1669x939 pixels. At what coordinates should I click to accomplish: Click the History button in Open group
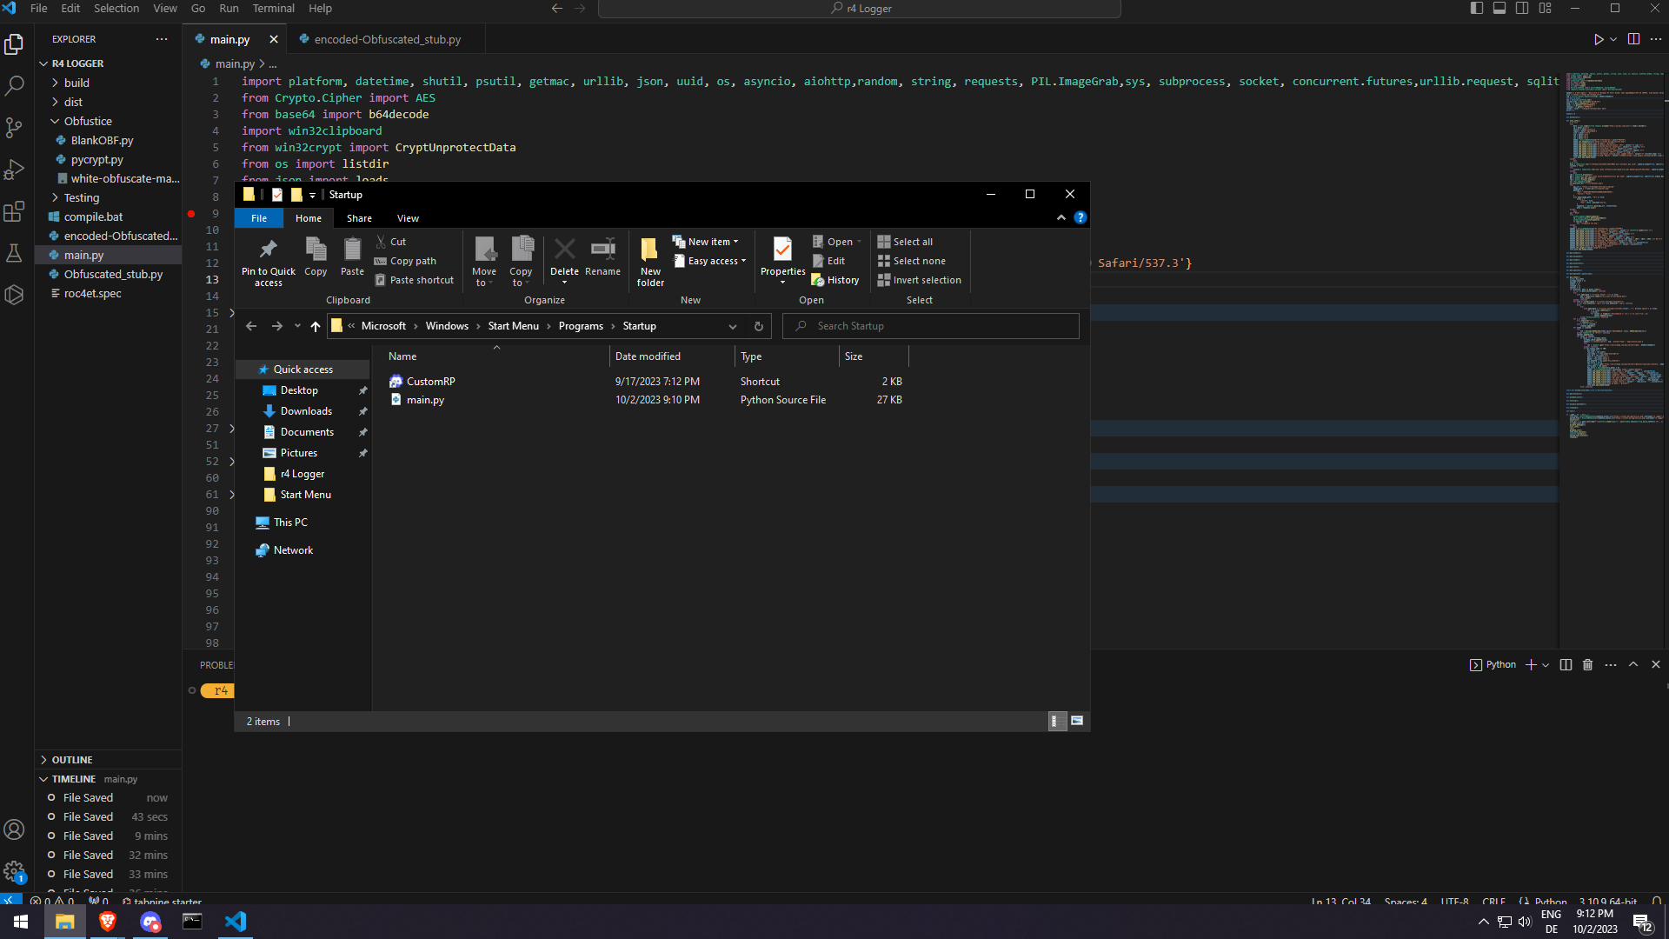(x=835, y=280)
